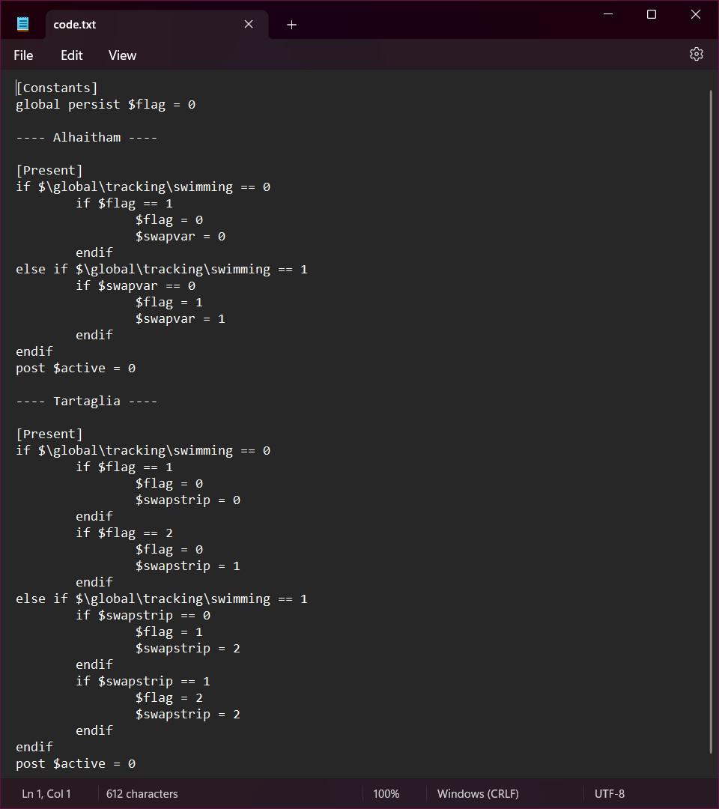
Task: Click the Windows (CRLF) line ending indicator
Action: 478,793
